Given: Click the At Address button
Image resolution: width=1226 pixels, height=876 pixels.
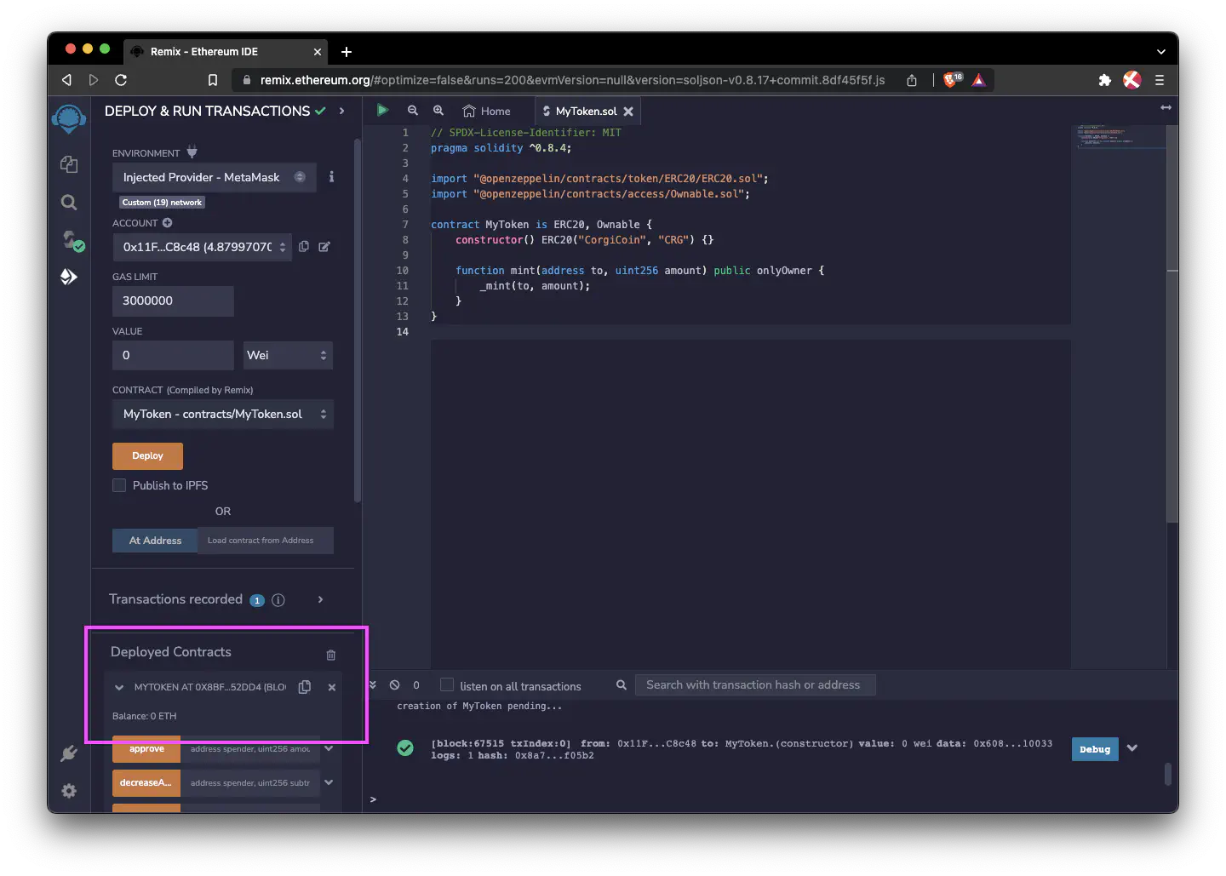Looking at the screenshot, I should pos(155,541).
